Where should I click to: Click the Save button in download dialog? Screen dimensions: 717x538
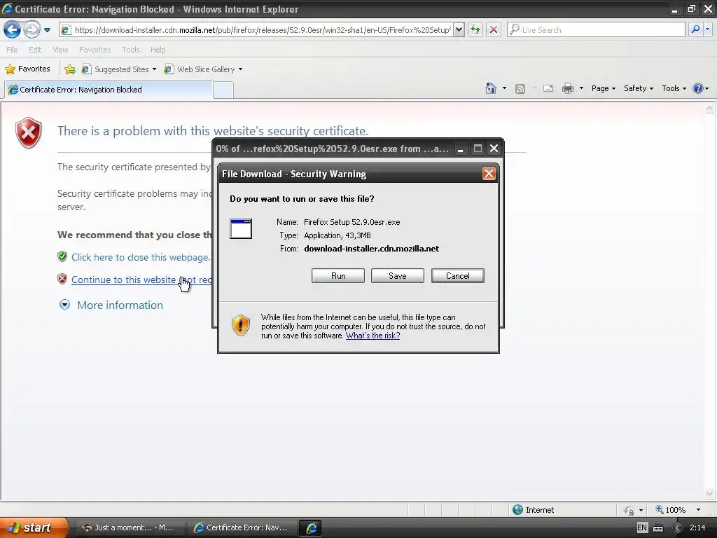coord(398,276)
